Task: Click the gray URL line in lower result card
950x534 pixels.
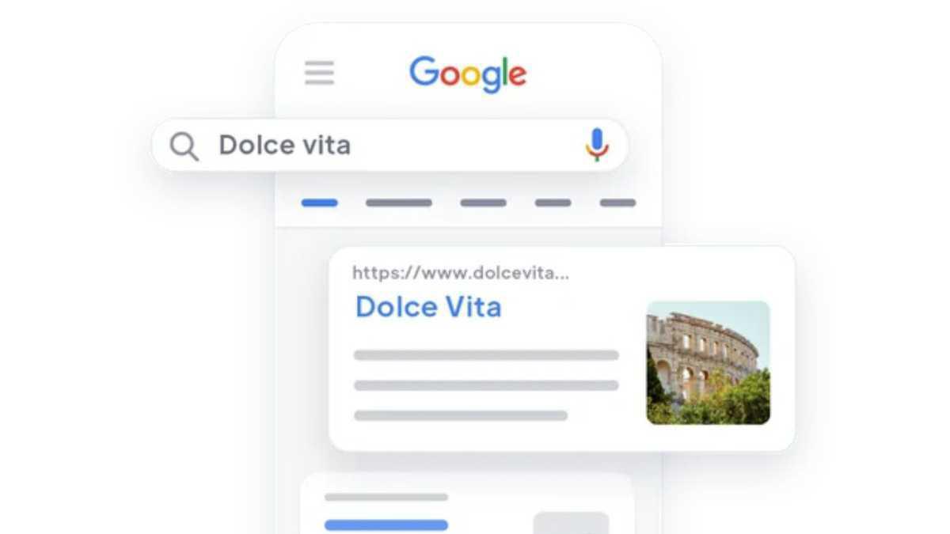Action: 386,498
